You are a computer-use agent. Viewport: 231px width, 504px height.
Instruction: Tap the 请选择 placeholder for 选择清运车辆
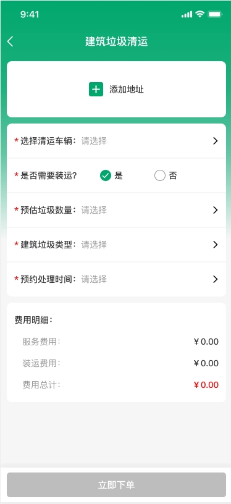tap(94, 141)
